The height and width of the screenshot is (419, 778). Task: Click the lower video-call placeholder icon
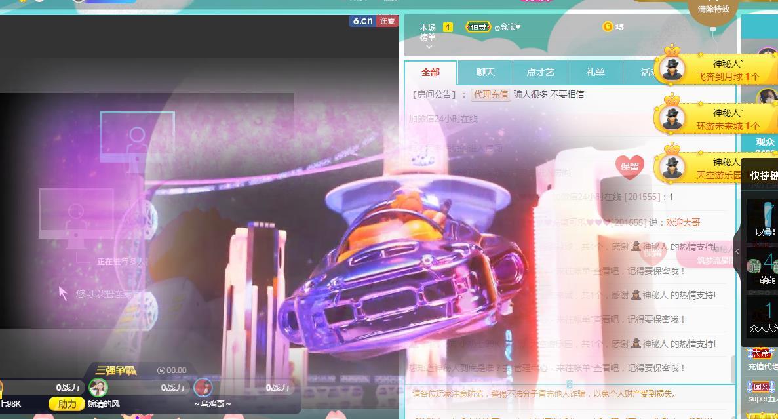click(x=77, y=220)
